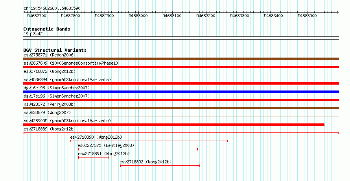Viewport: 350px width, 181px height.
Task: Select the red line under esv2718892
Action: [x=160, y=166]
